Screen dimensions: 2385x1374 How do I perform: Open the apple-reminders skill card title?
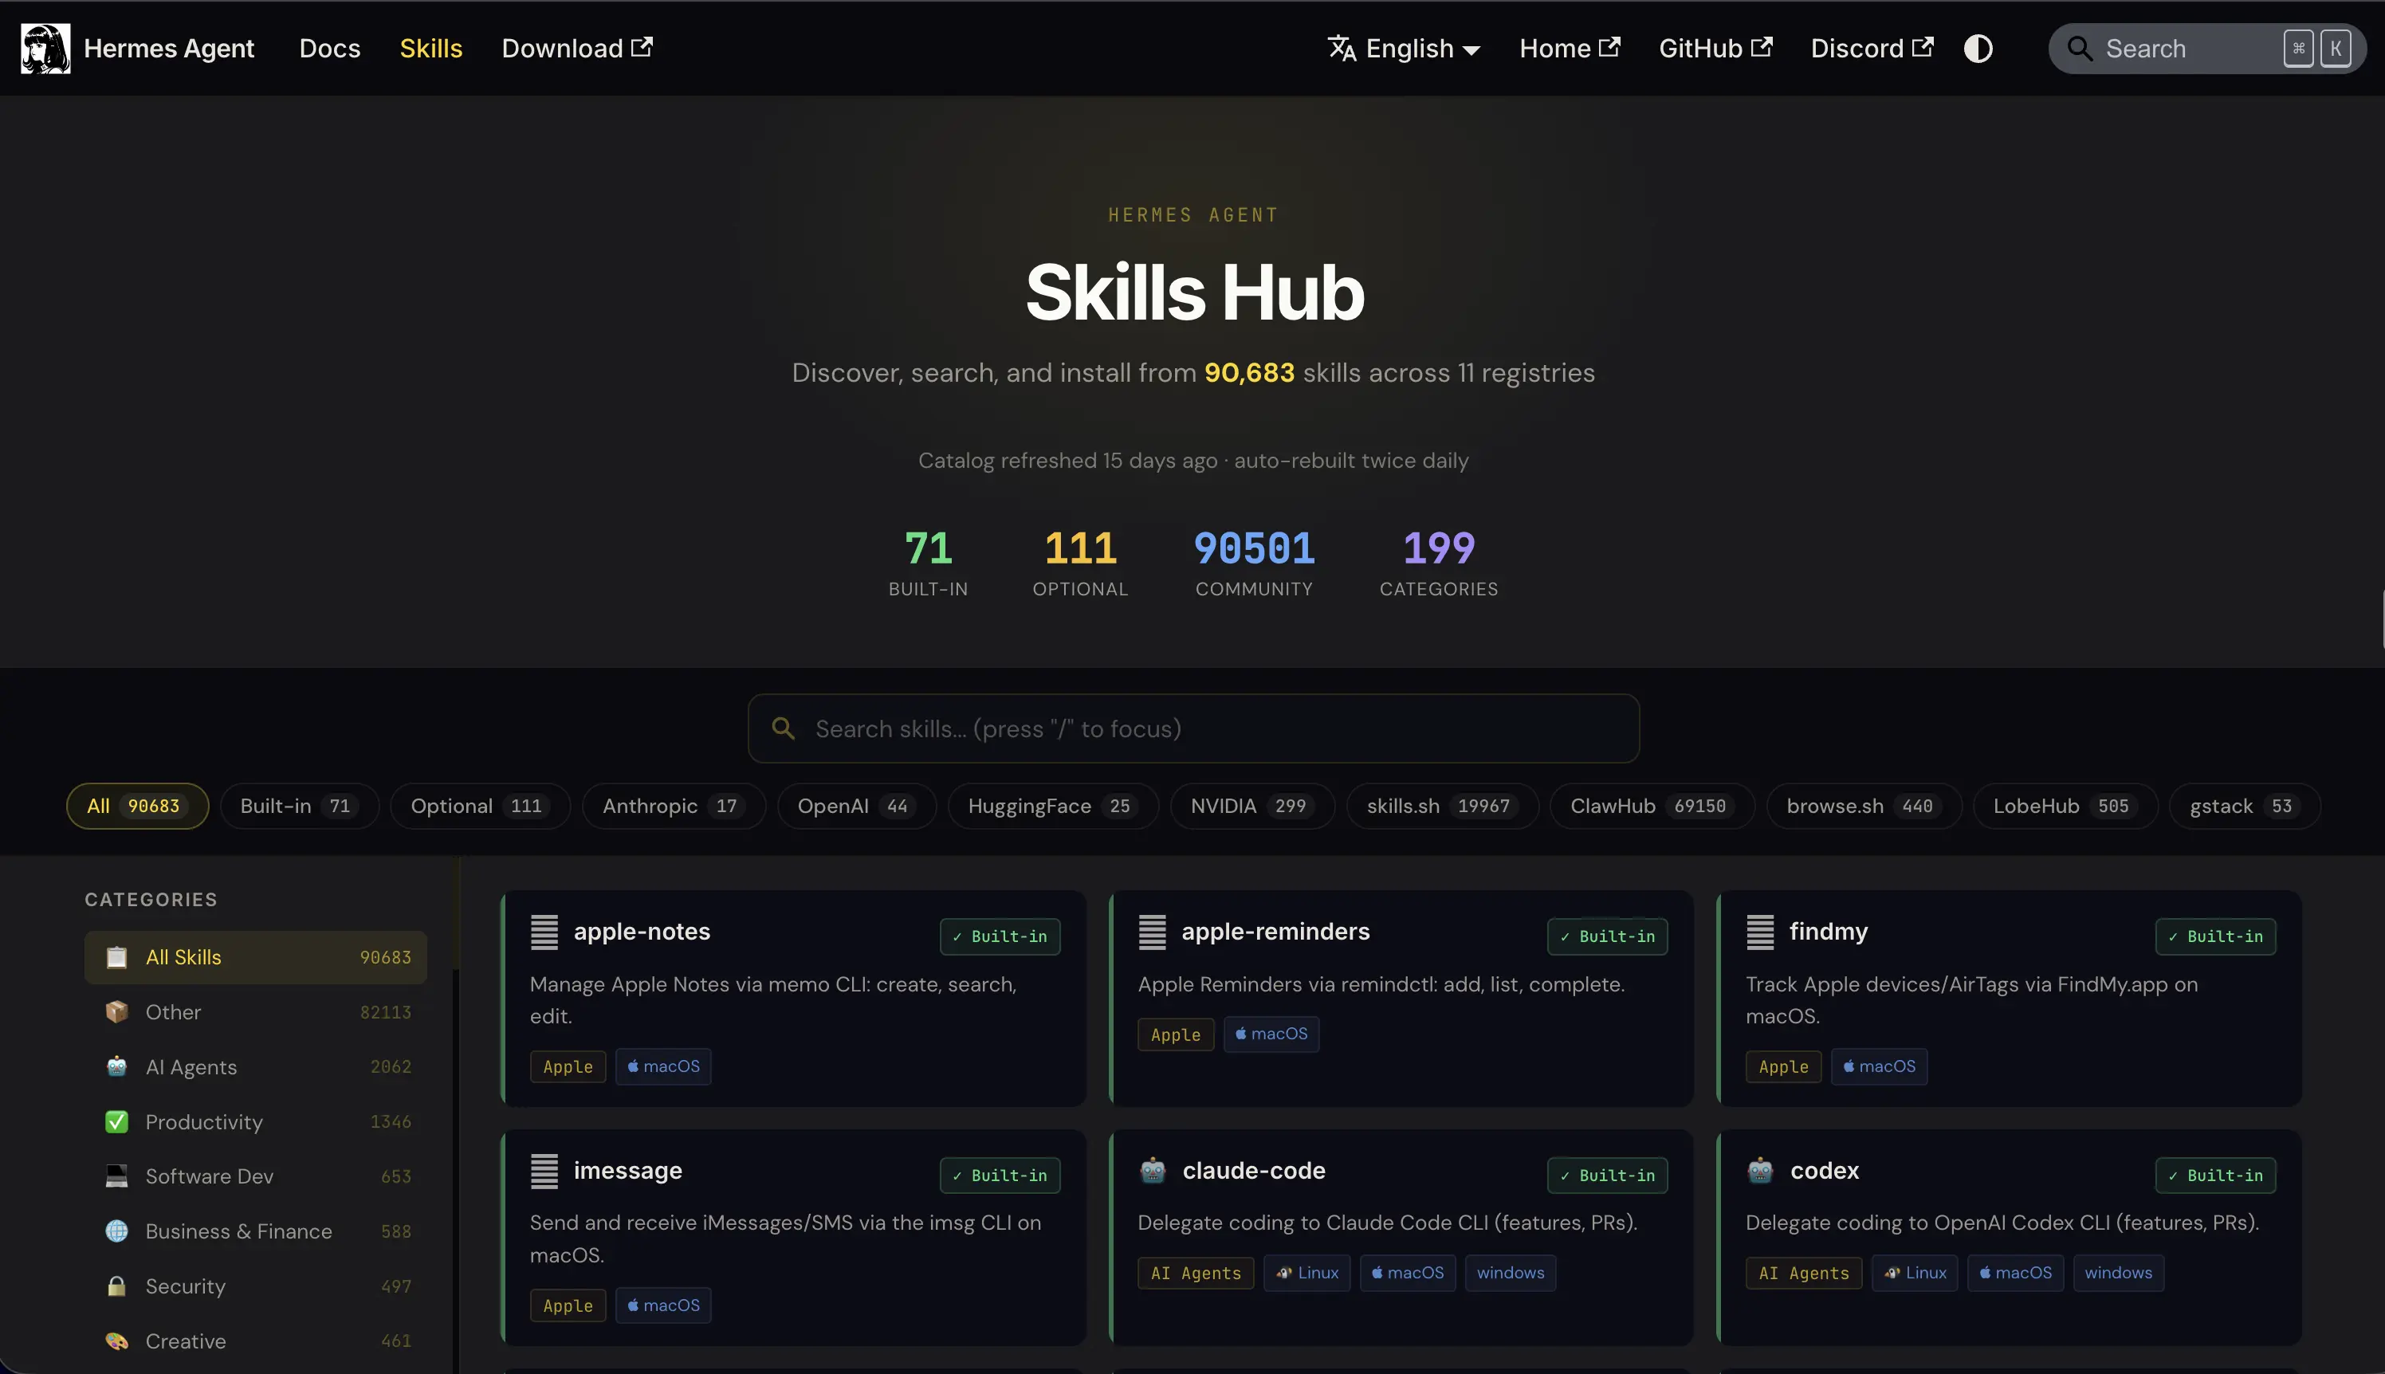coord(1275,932)
